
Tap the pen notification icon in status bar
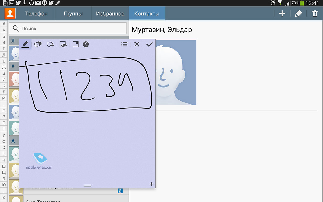pos(58,3)
